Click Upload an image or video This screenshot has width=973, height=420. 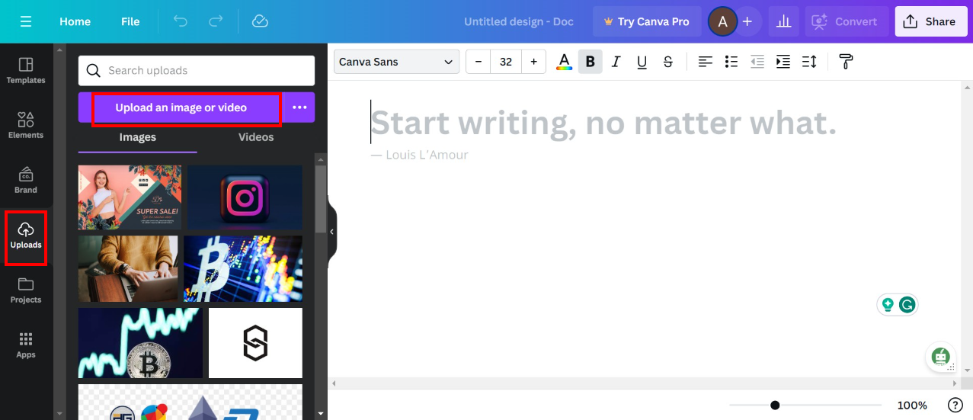click(181, 107)
